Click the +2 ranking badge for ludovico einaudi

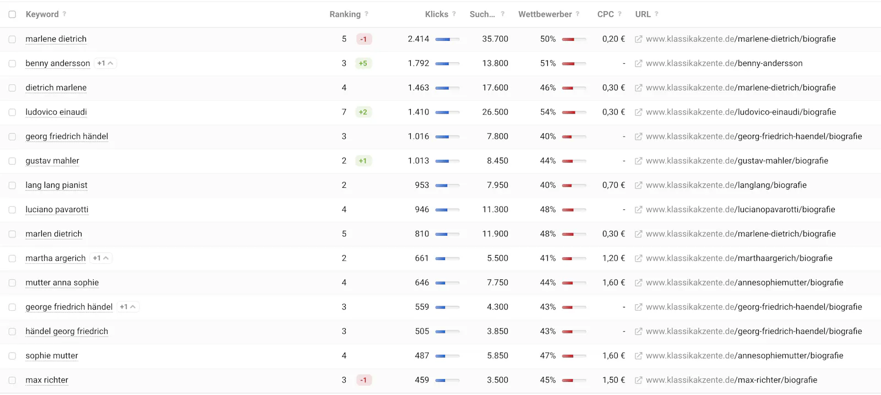(363, 112)
